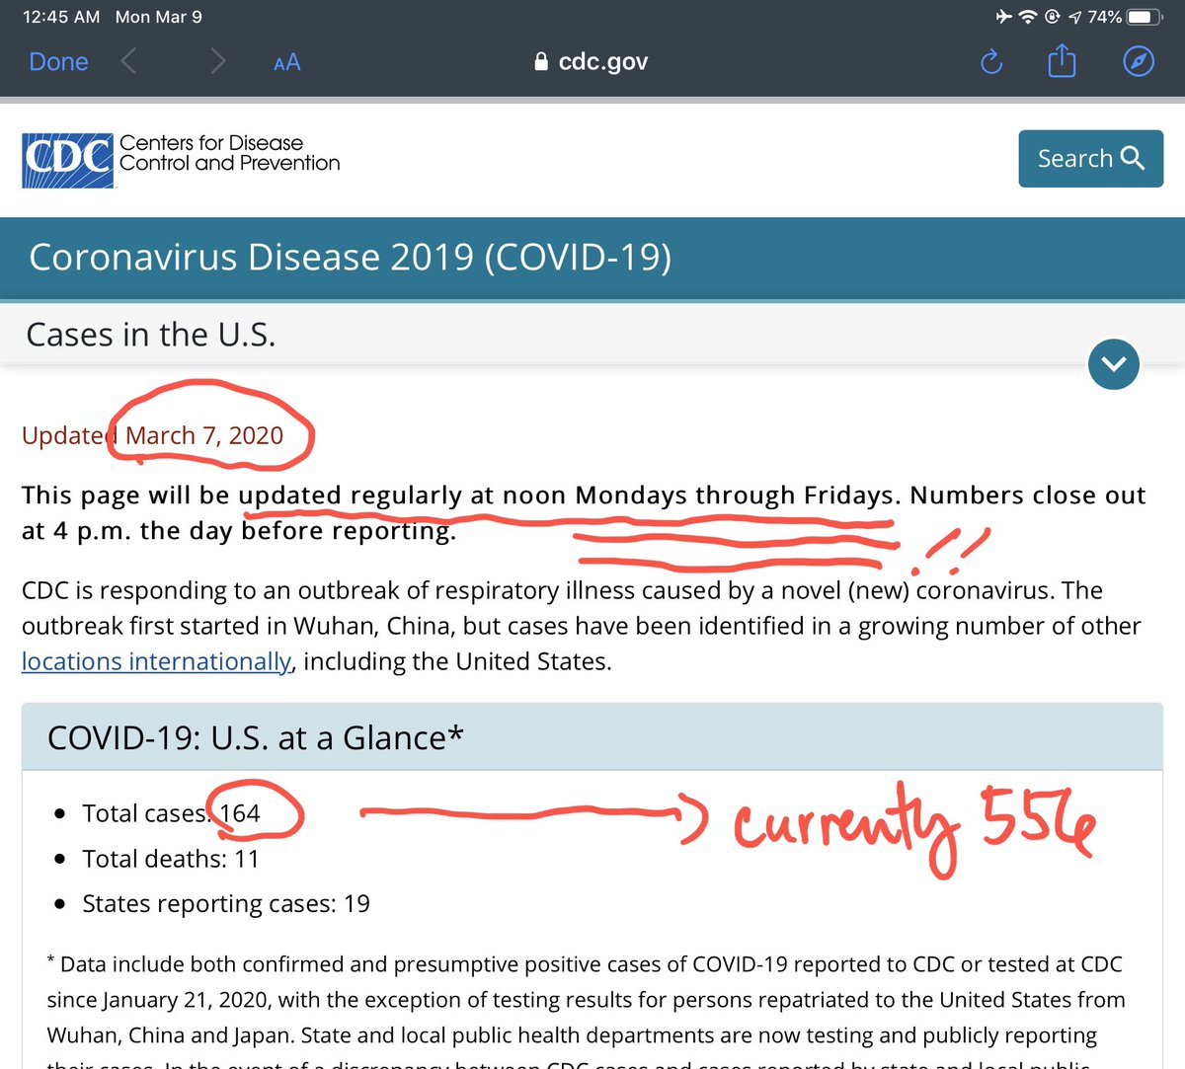Click the CDC logo

(67, 161)
